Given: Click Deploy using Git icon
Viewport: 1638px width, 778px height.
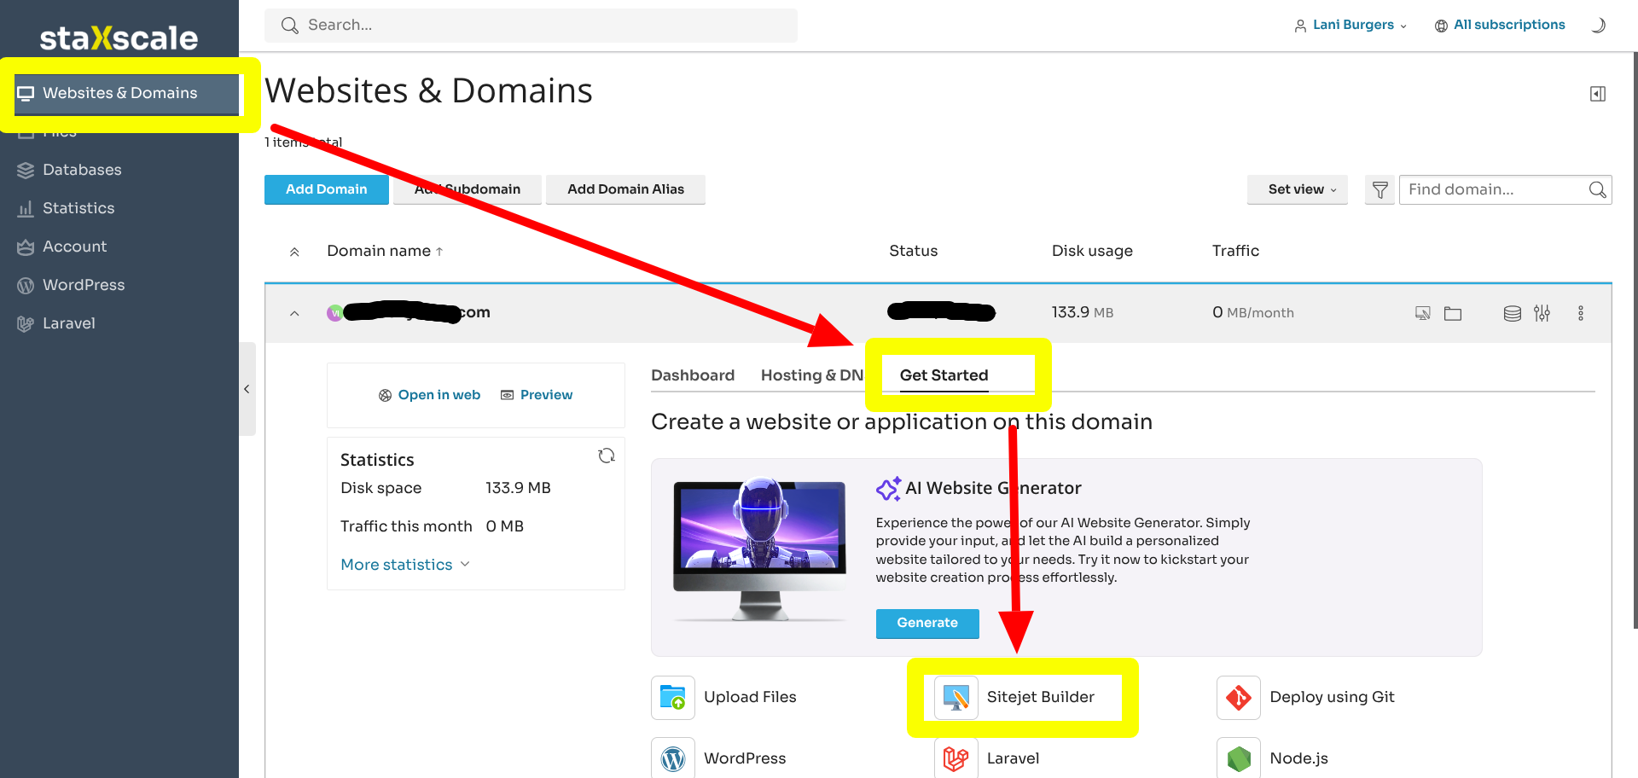Looking at the screenshot, I should tap(1239, 698).
